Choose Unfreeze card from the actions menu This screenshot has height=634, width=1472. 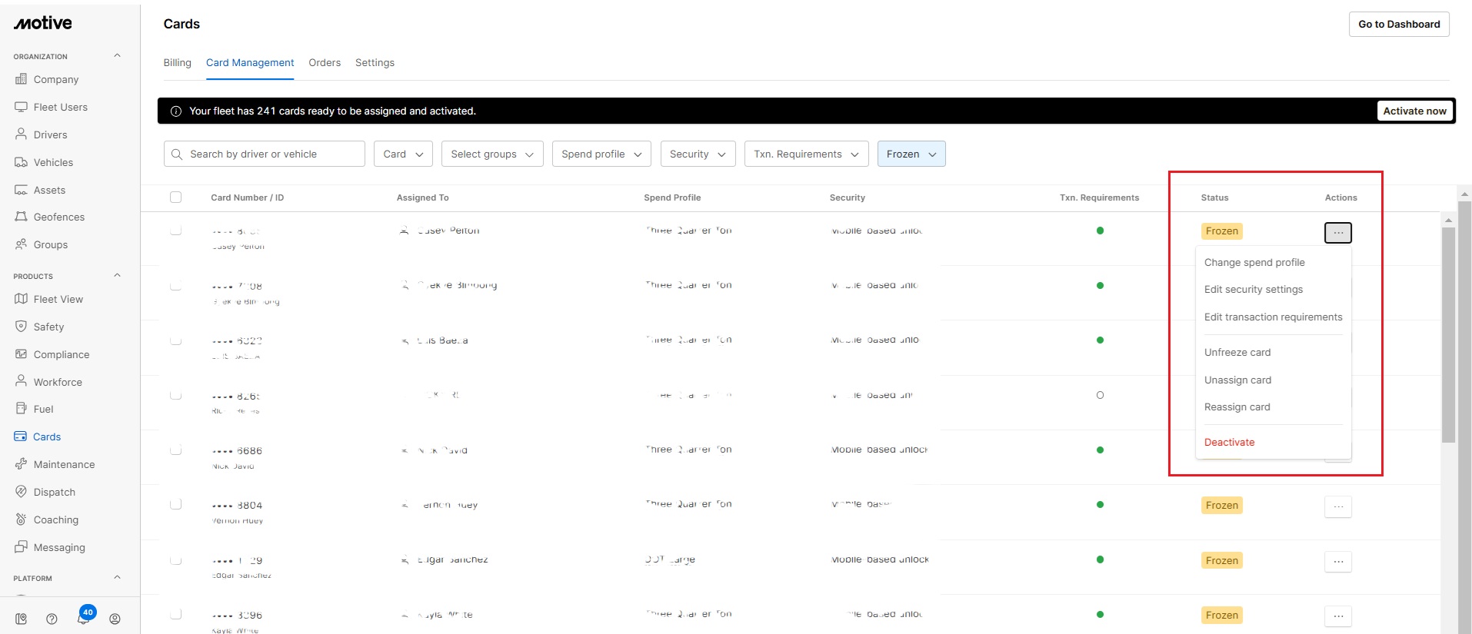[1237, 352]
